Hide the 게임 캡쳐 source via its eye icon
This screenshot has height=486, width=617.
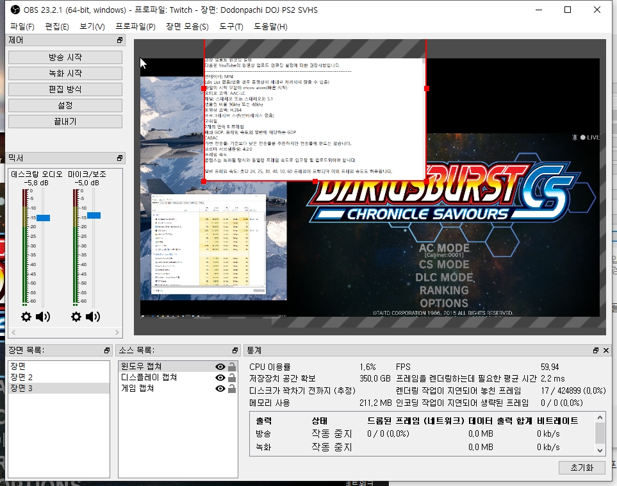(220, 389)
